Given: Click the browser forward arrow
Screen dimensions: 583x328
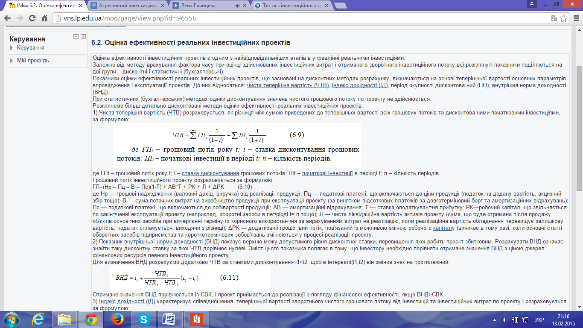Looking at the screenshot, I should pos(20,19).
